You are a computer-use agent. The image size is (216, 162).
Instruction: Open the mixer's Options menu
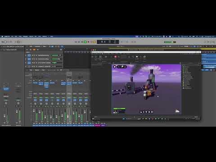click(x=37, y=70)
